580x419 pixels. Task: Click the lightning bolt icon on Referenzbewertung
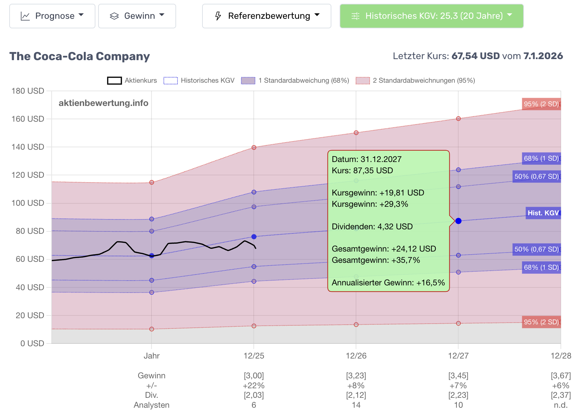pyautogui.click(x=218, y=16)
